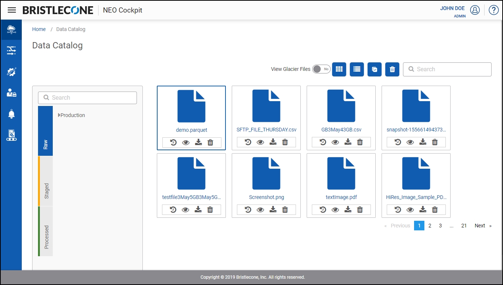Go to page 21
This screenshot has width=503, height=285.
click(464, 226)
